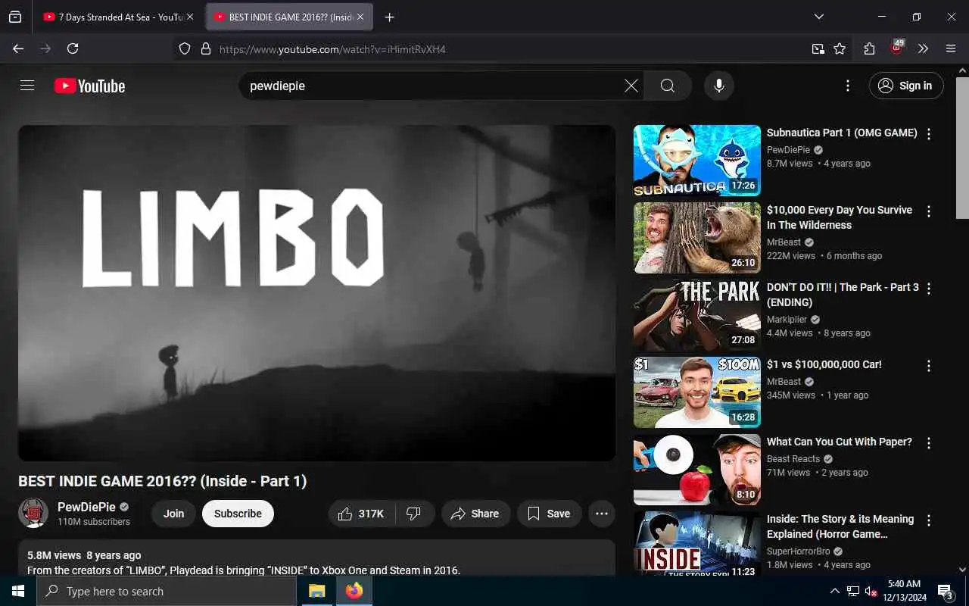Dislike the video with thumbs down

(x=414, y=514)
